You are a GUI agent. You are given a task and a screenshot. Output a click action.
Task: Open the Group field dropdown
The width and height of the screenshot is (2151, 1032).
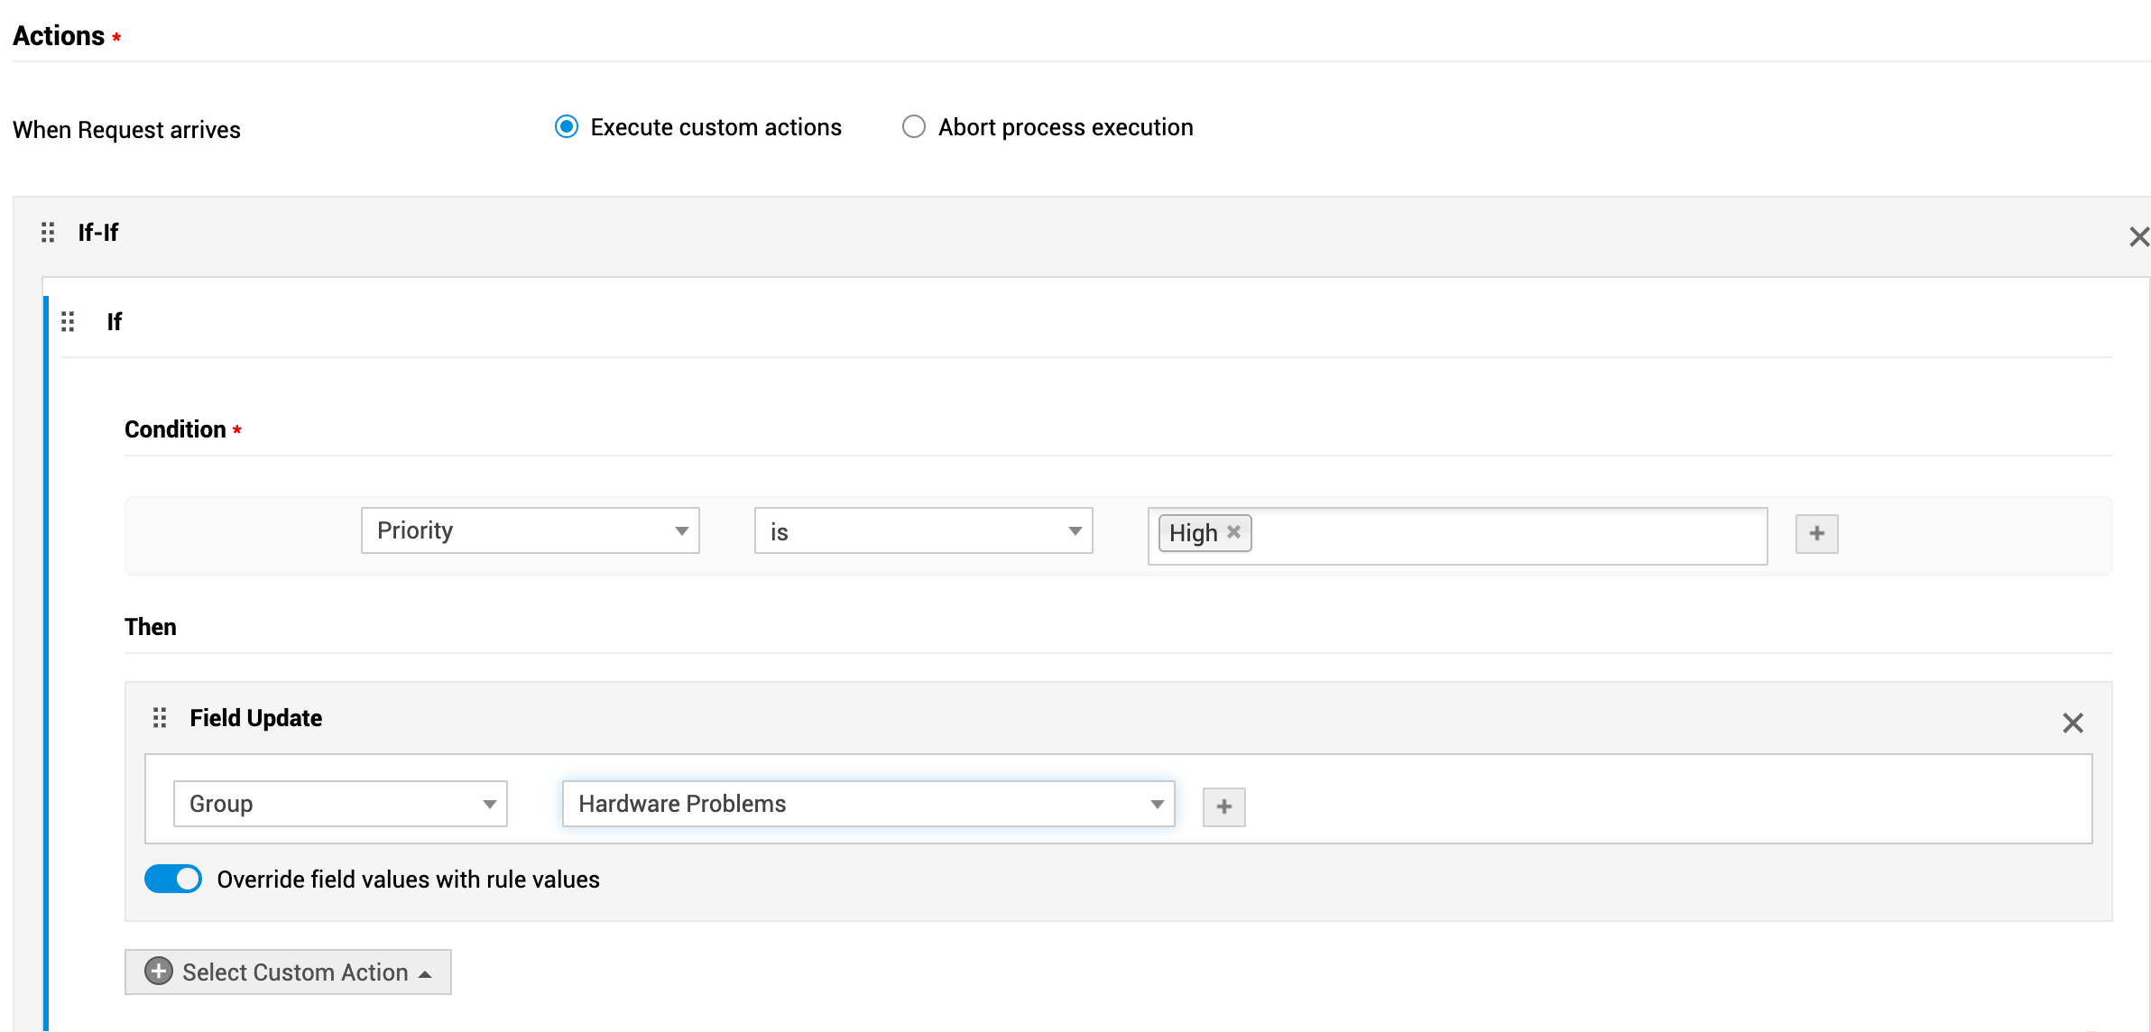point(340,804)
